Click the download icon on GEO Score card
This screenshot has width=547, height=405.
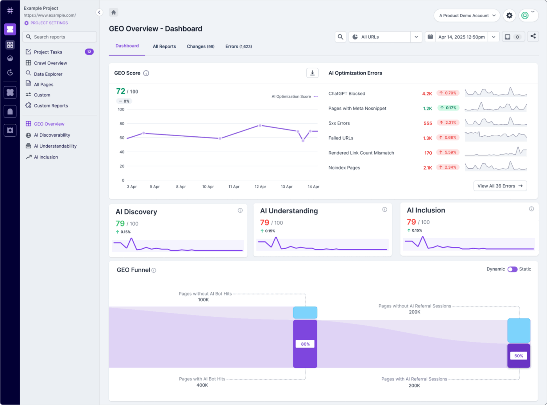tap(312, 73)
